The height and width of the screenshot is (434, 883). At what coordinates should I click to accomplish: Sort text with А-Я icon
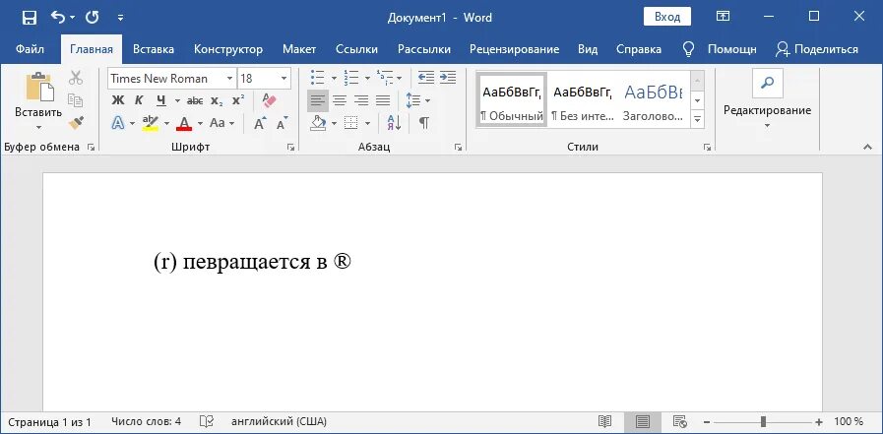coord(394,123)
